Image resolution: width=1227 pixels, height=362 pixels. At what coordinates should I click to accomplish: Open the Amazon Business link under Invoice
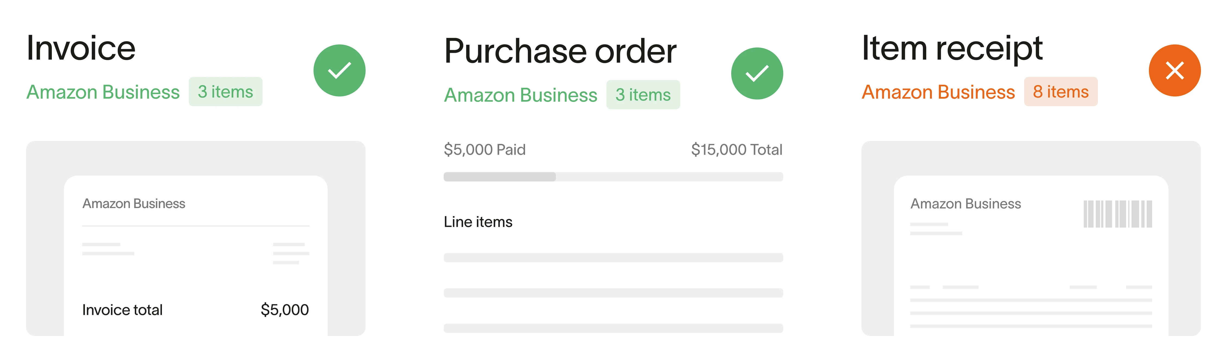click(x=103, y=92)
